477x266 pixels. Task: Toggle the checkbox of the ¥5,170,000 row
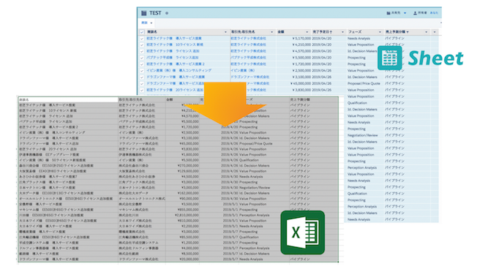142,39
